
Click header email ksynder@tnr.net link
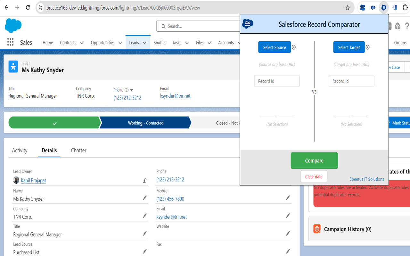tap(175, 96)
